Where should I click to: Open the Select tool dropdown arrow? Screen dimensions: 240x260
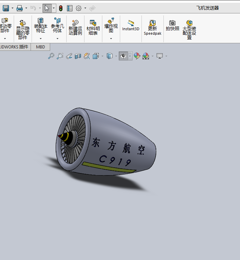tap(54, 8)
